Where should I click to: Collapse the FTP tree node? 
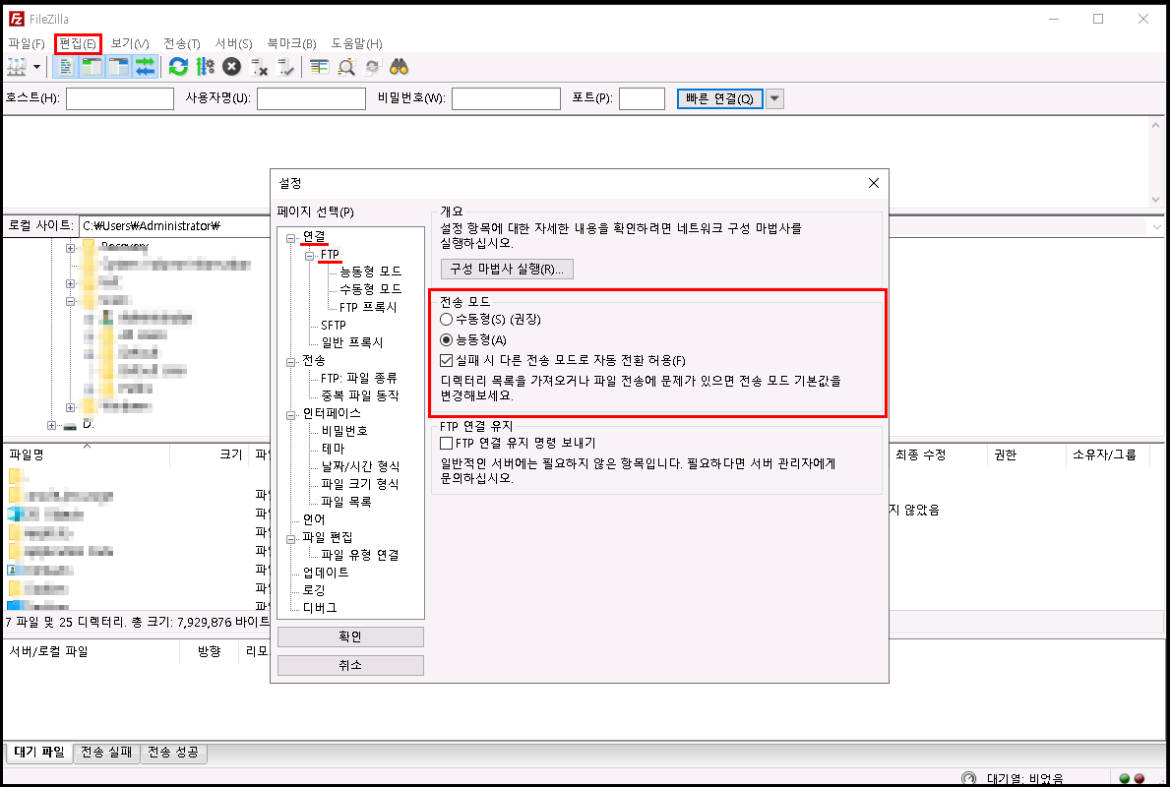309,256
